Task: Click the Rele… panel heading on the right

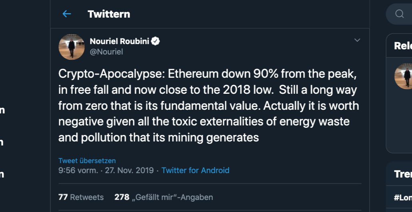Action: click(x=402, y=46)
